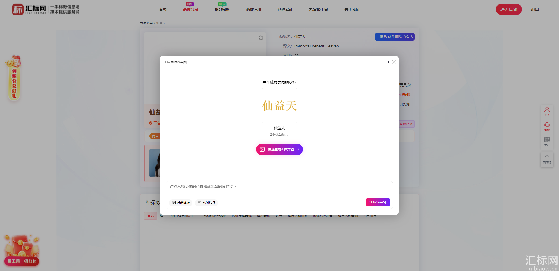Open the 用工具·得红包 red envelope promo
This screenshot has height=271, width=559.
click(22, 250)
